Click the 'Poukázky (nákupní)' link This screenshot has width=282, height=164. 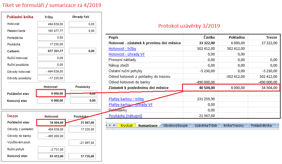click(125, 116)
